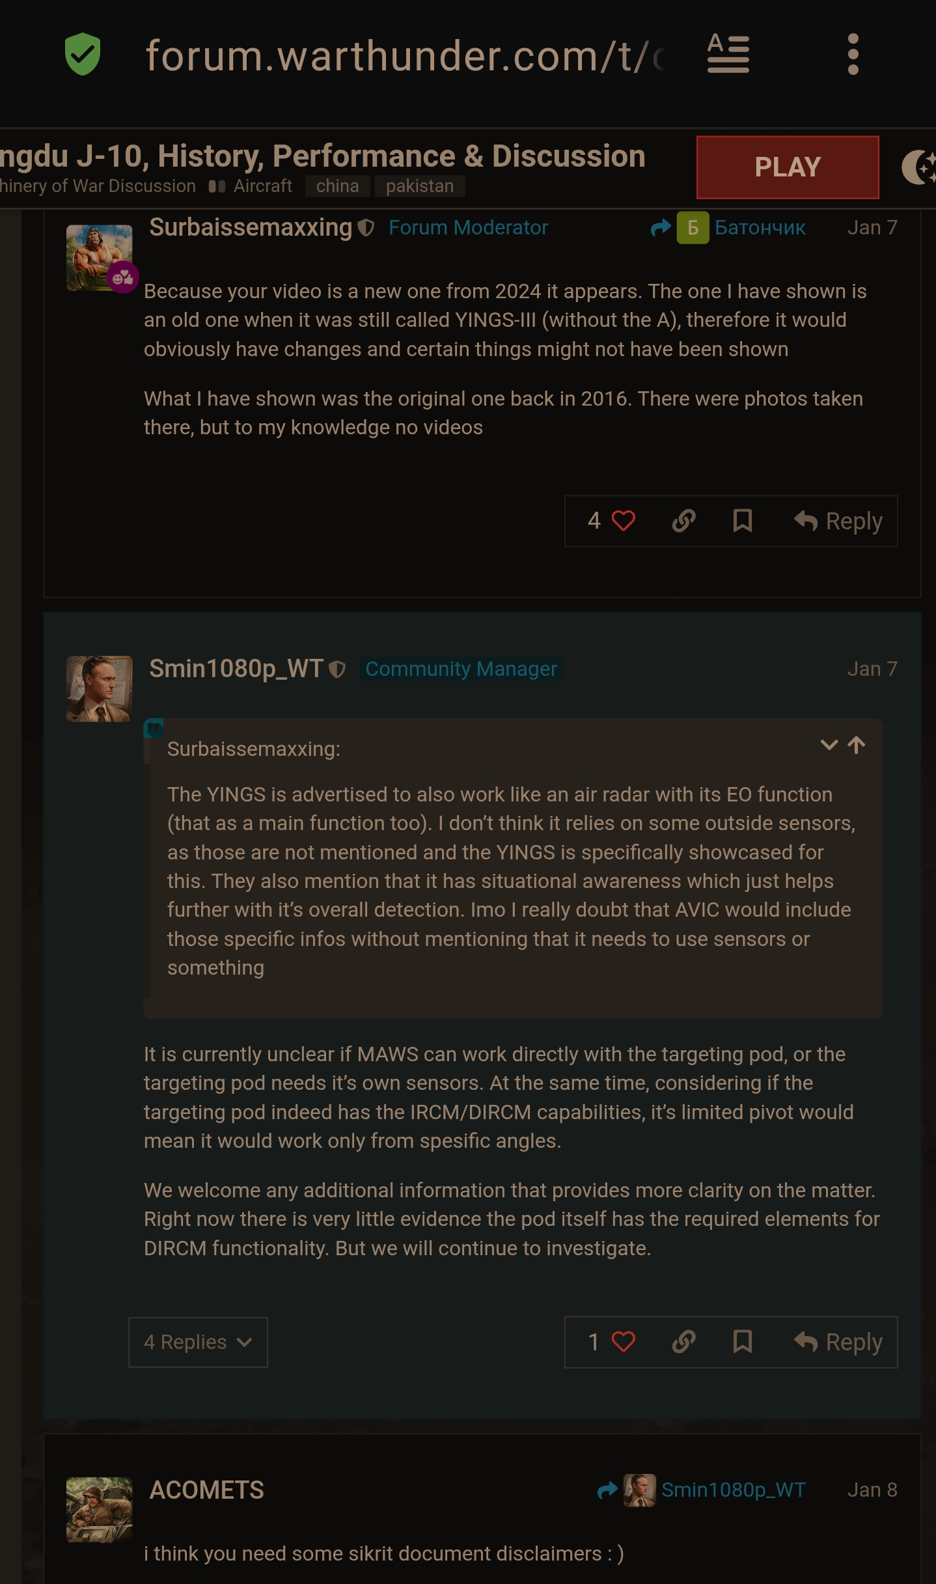Open the browser three-dot menu
936x1584 pixels.
853,55
